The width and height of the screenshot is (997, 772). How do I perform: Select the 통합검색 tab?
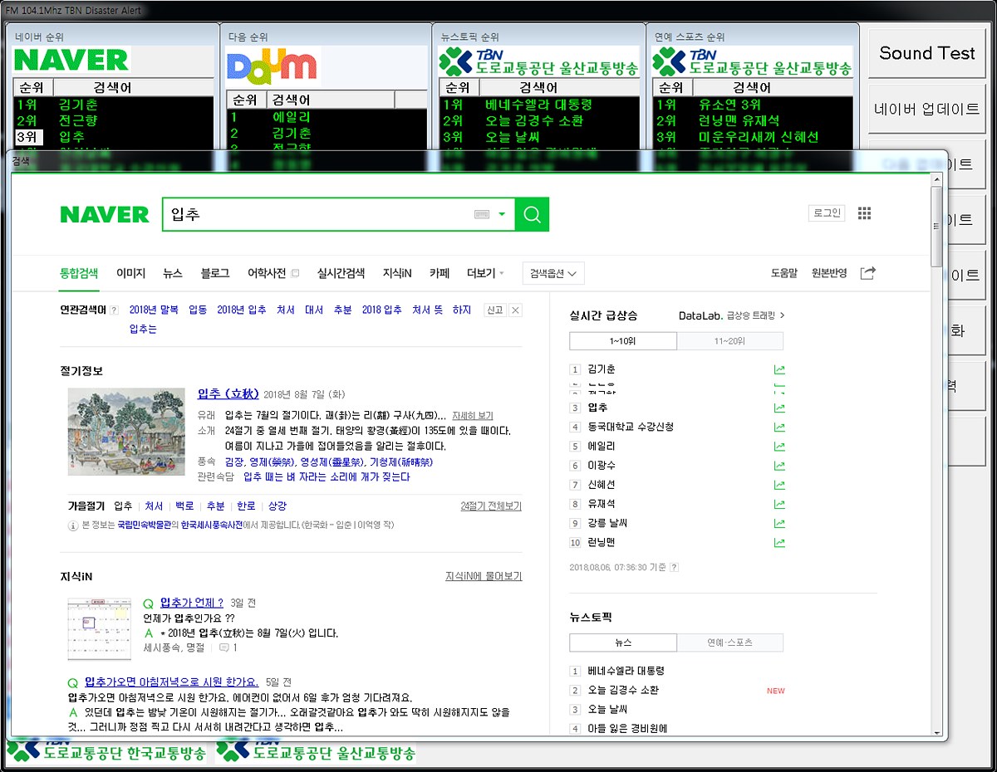pyautogui.click(x=79, y=273)
